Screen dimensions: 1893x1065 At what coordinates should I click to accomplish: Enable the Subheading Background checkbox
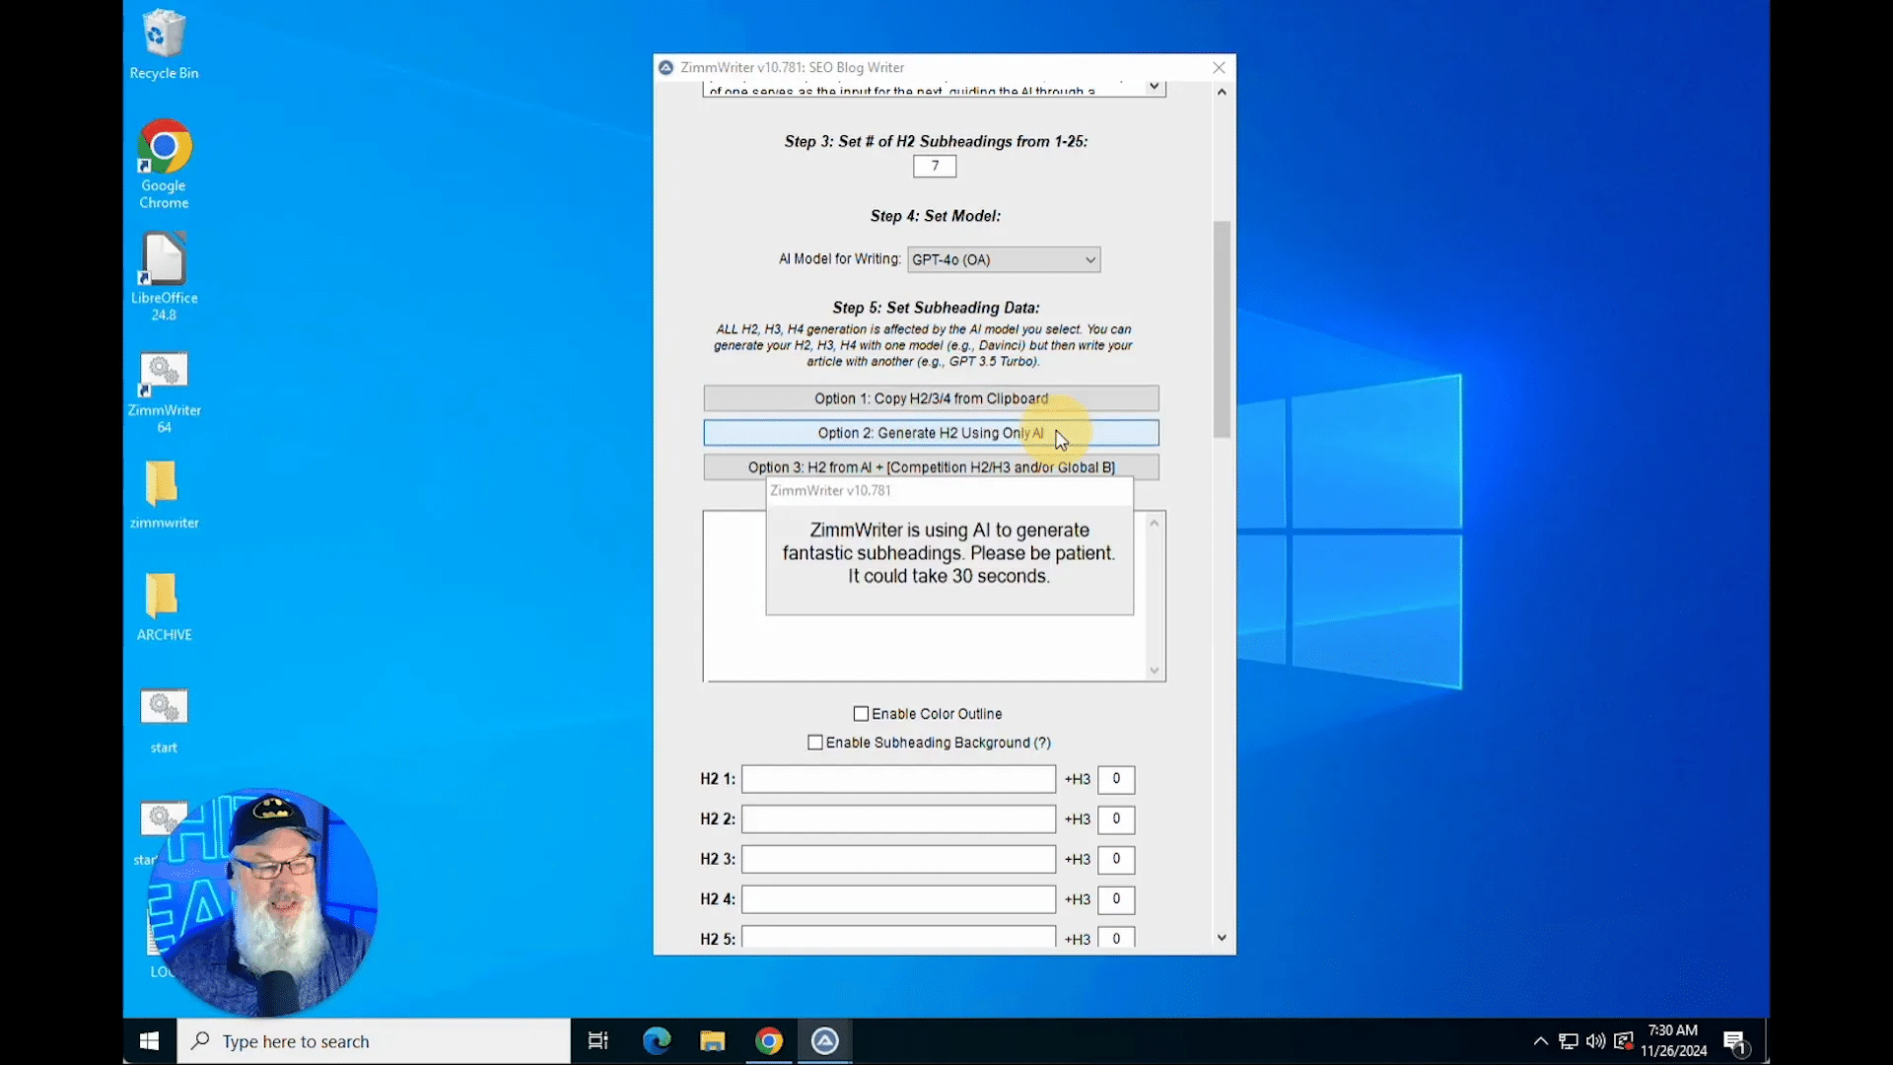(815, 743)
